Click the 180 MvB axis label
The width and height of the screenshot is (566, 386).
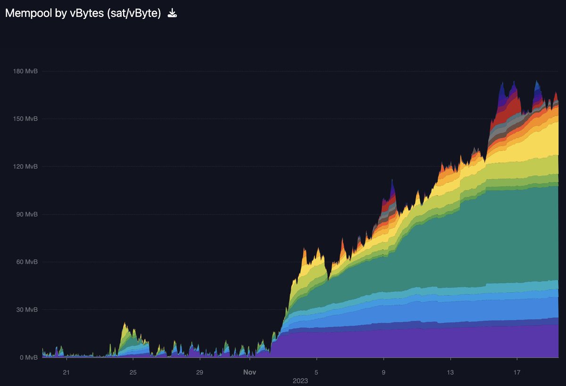pyautogui.click(x=25, y=71)
